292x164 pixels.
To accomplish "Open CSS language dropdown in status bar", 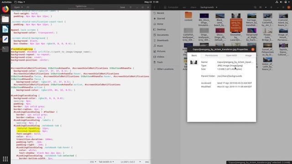I will pos(93,162).
